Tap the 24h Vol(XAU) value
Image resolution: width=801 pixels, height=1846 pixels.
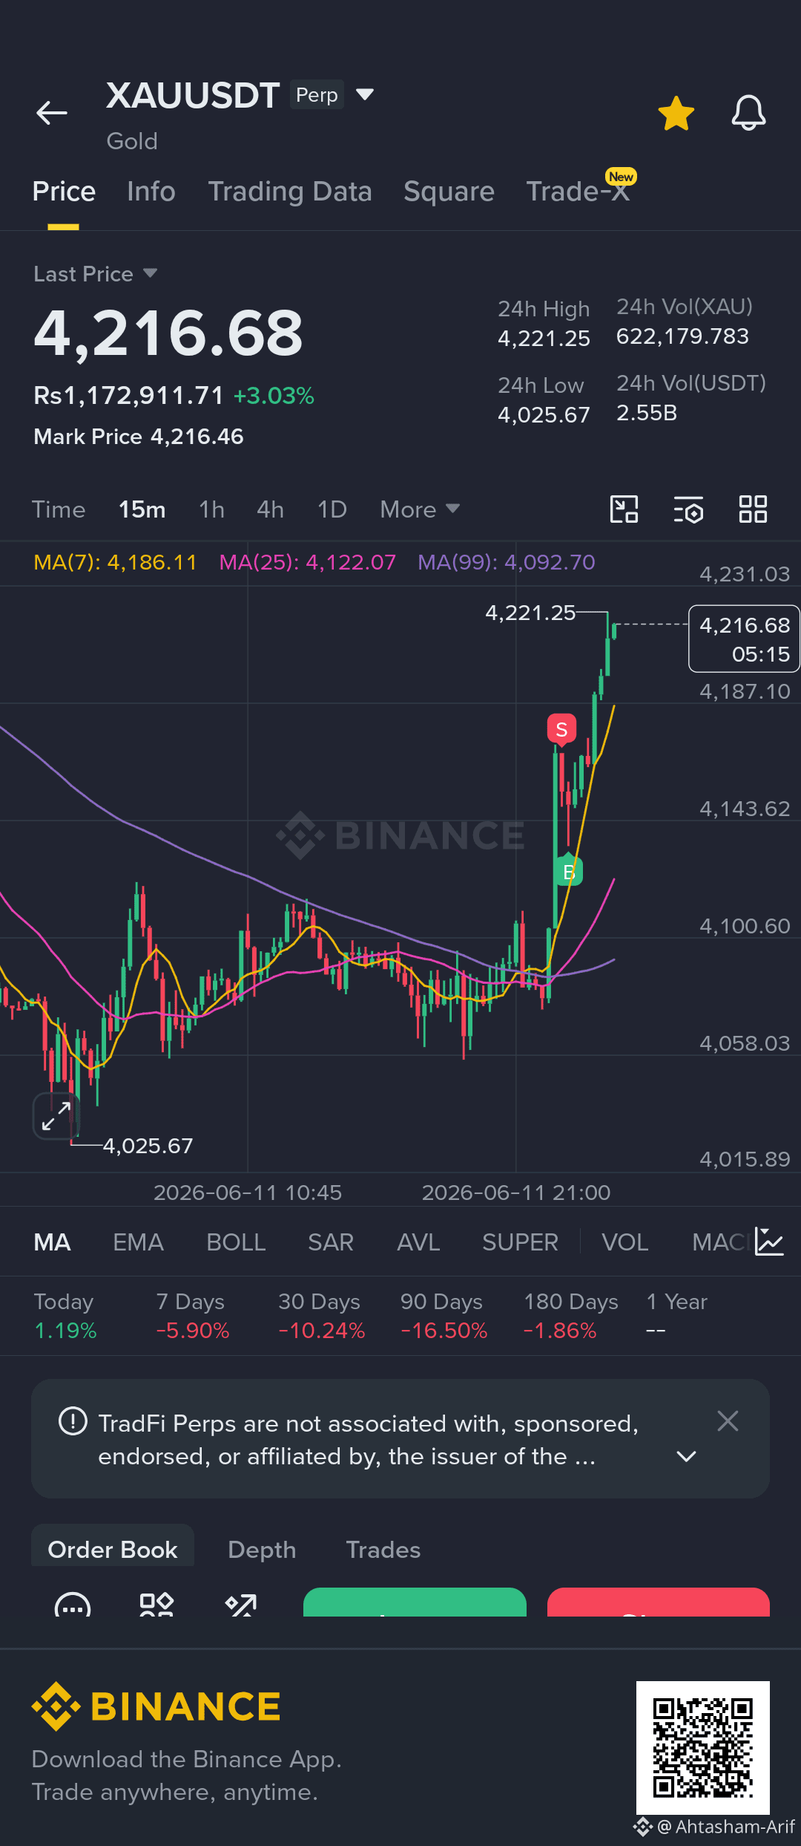point(682,336)
